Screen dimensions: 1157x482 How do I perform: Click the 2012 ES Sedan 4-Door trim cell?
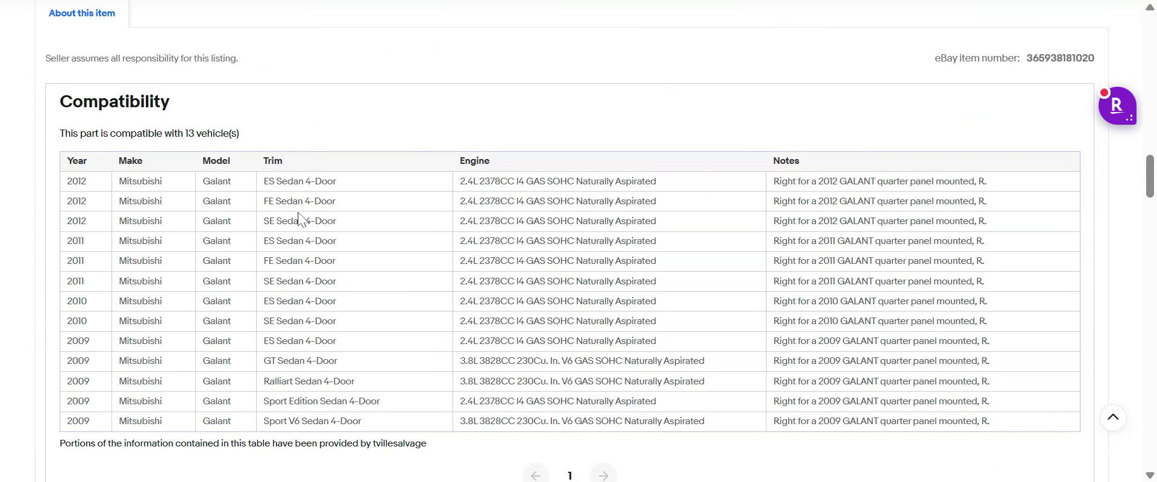point(354,181)
